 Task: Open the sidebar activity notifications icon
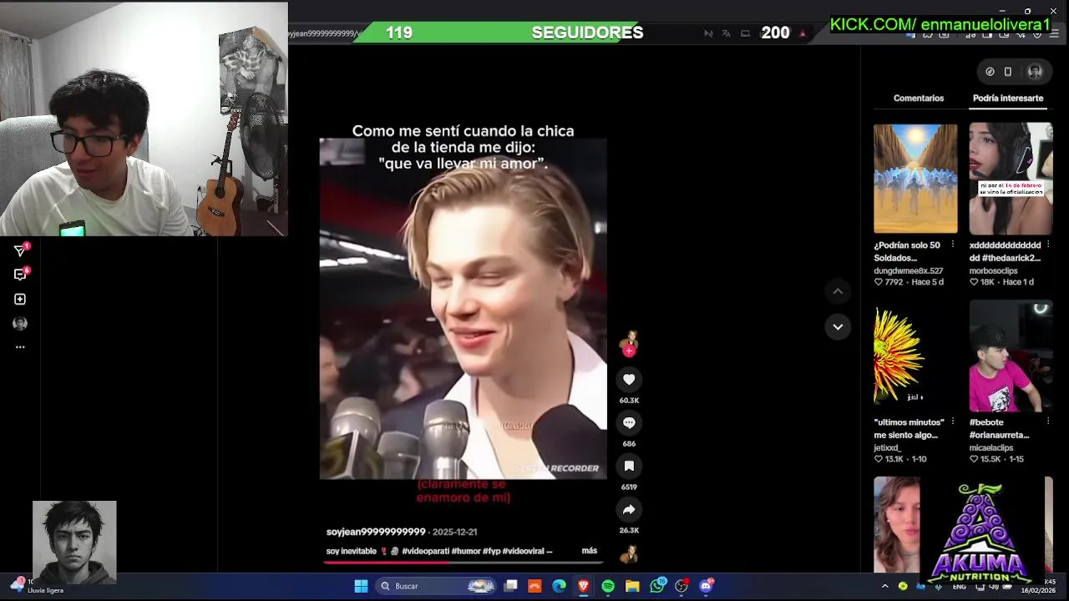click(x=20, y=274)
